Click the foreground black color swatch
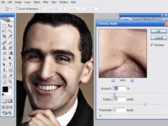This screenshot has height=126, width=168. pos(5,89)
